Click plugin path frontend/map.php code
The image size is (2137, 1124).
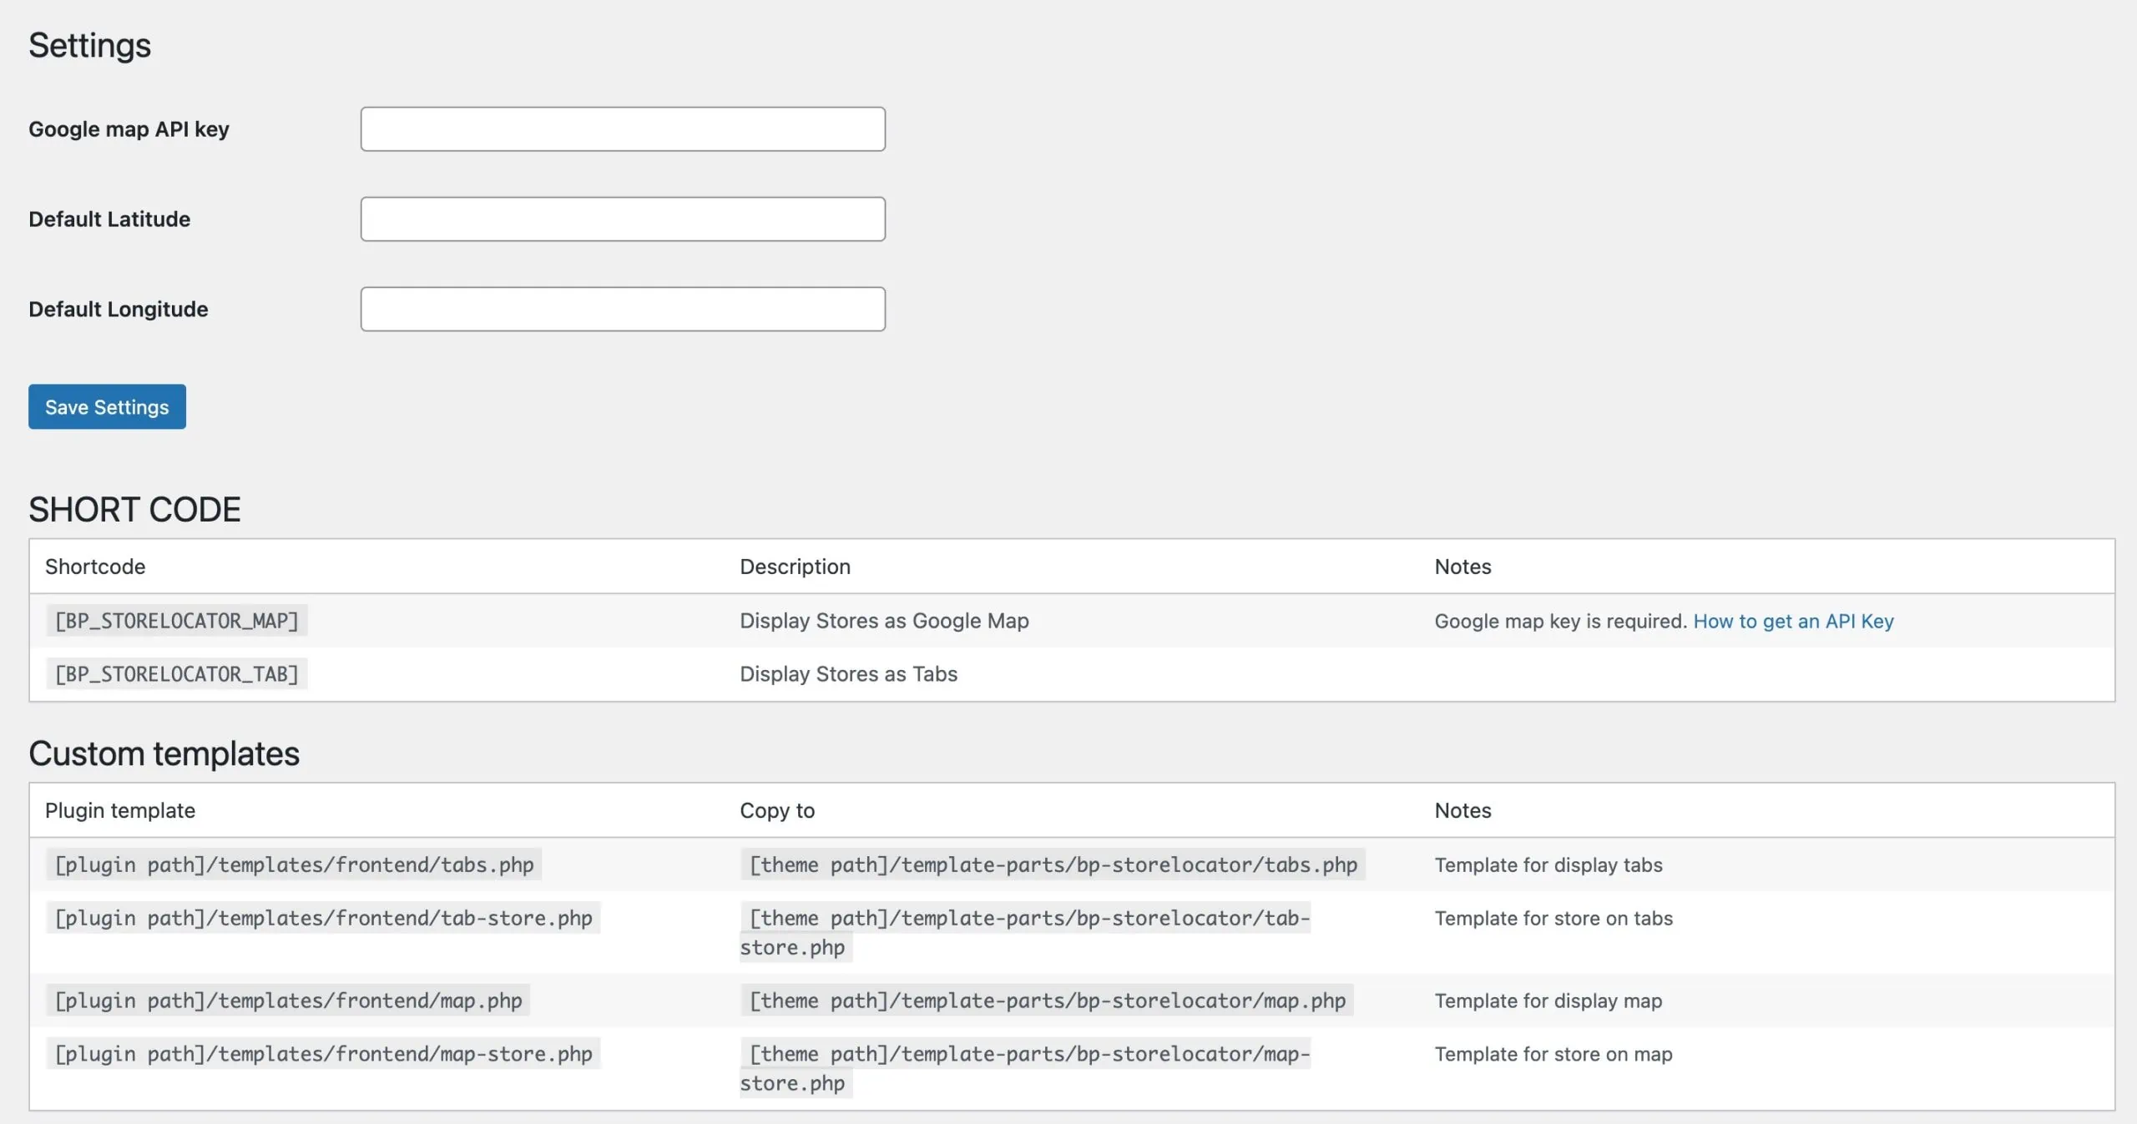[x=288, y=1001]
